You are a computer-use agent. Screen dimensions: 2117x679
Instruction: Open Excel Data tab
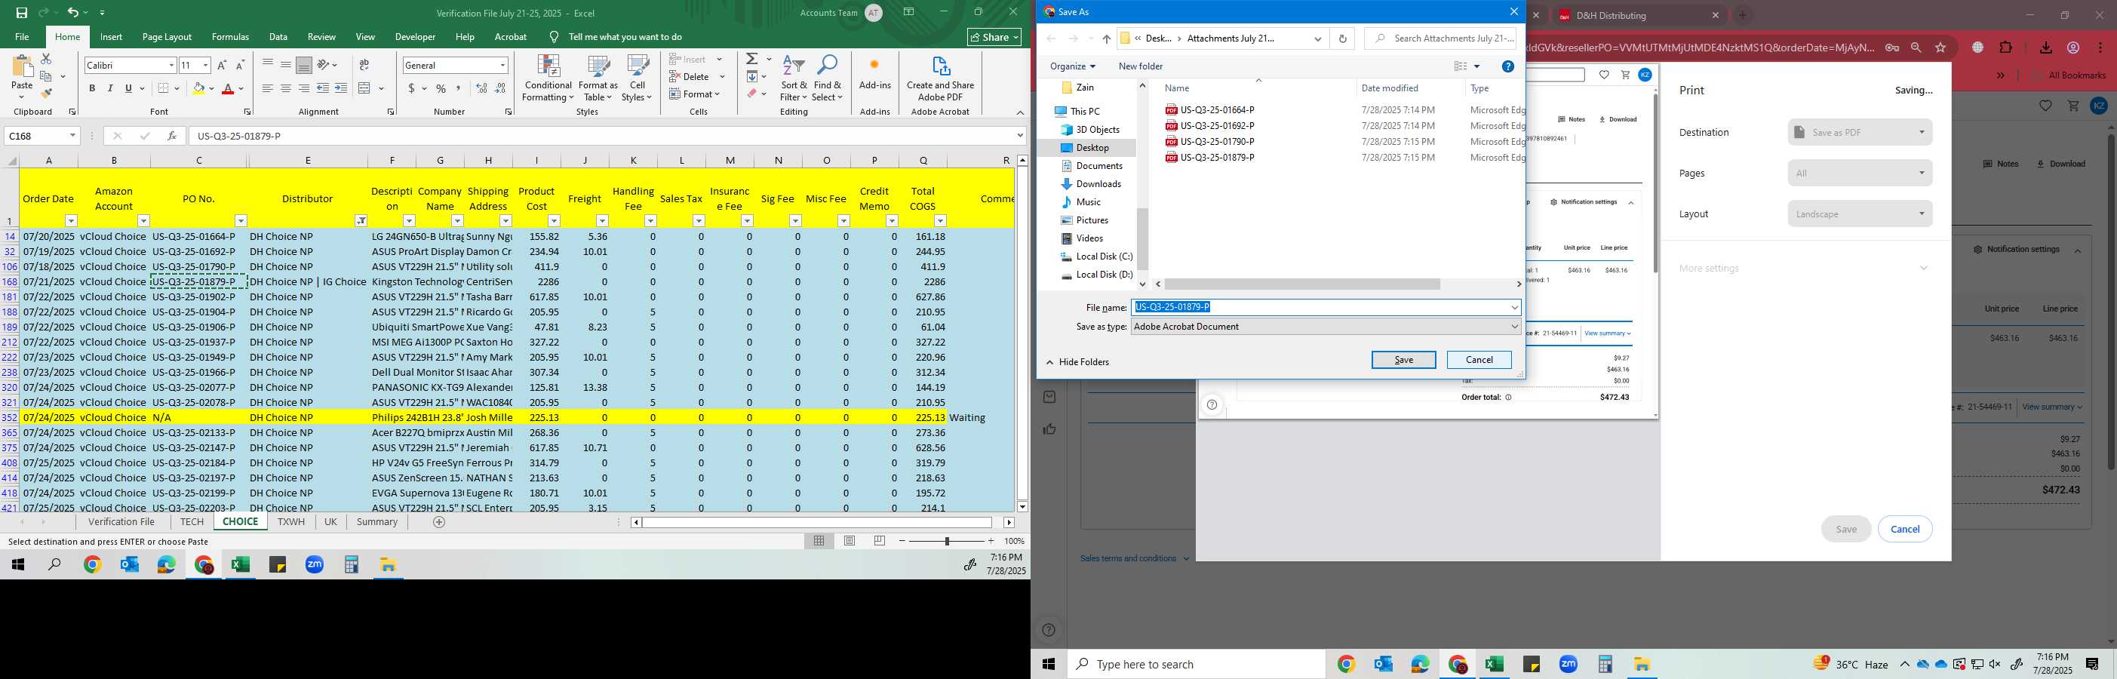point(278,37)
